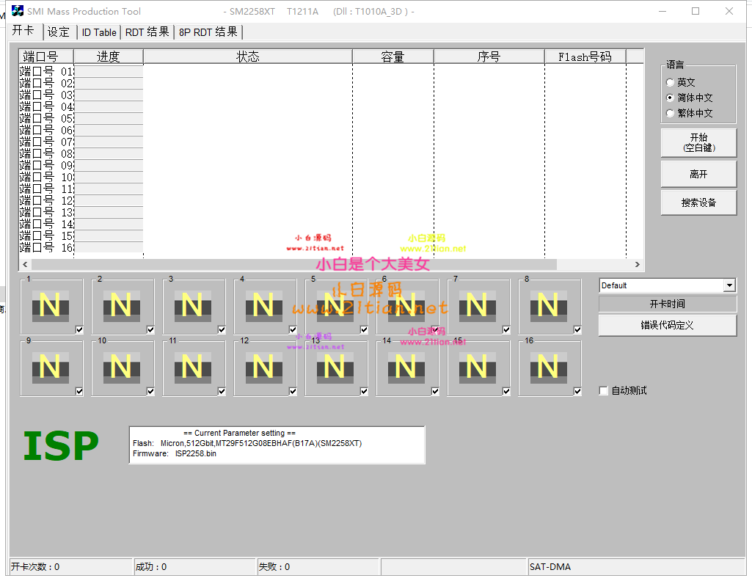Image resolution: width=752 pixels, height=581 pixels.
Task: Open the RDT 结果 tab
Action: coord(147,32)
